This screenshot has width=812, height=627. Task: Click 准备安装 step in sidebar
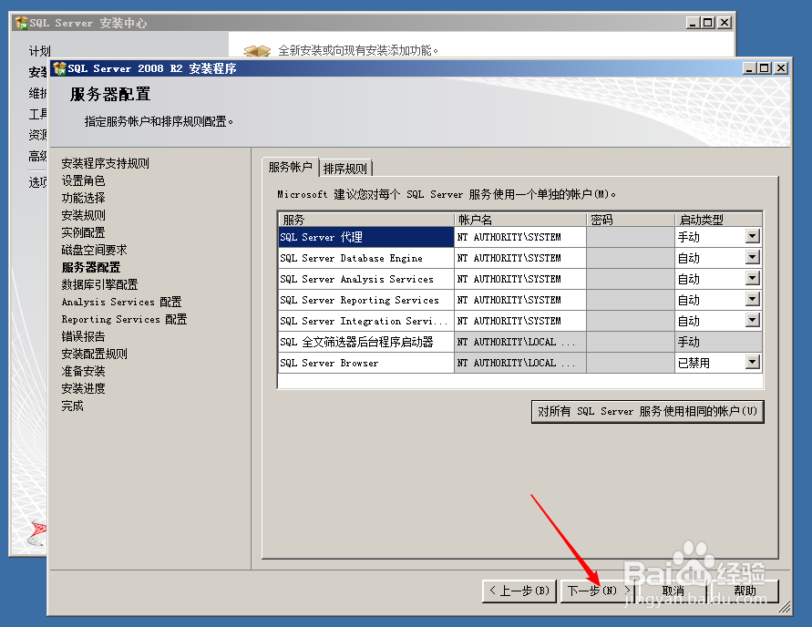click(83, 371)
